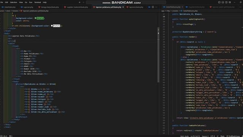Open the Help menu
Screen dimensions: 243x137
[x=45, y=2]
